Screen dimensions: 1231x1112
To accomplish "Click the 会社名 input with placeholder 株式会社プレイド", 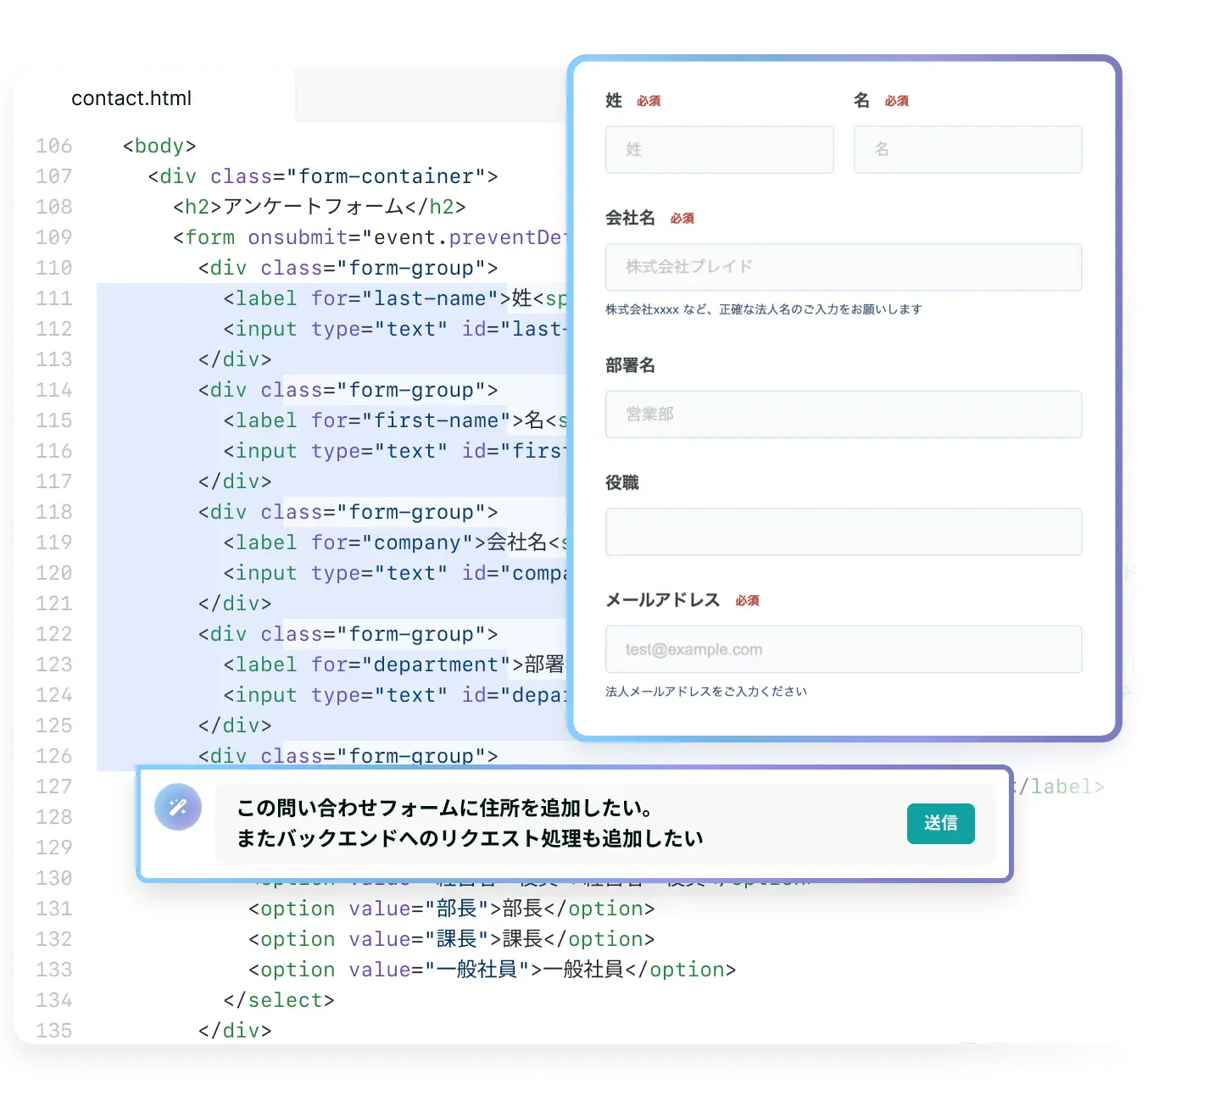I will coord(844,267).
